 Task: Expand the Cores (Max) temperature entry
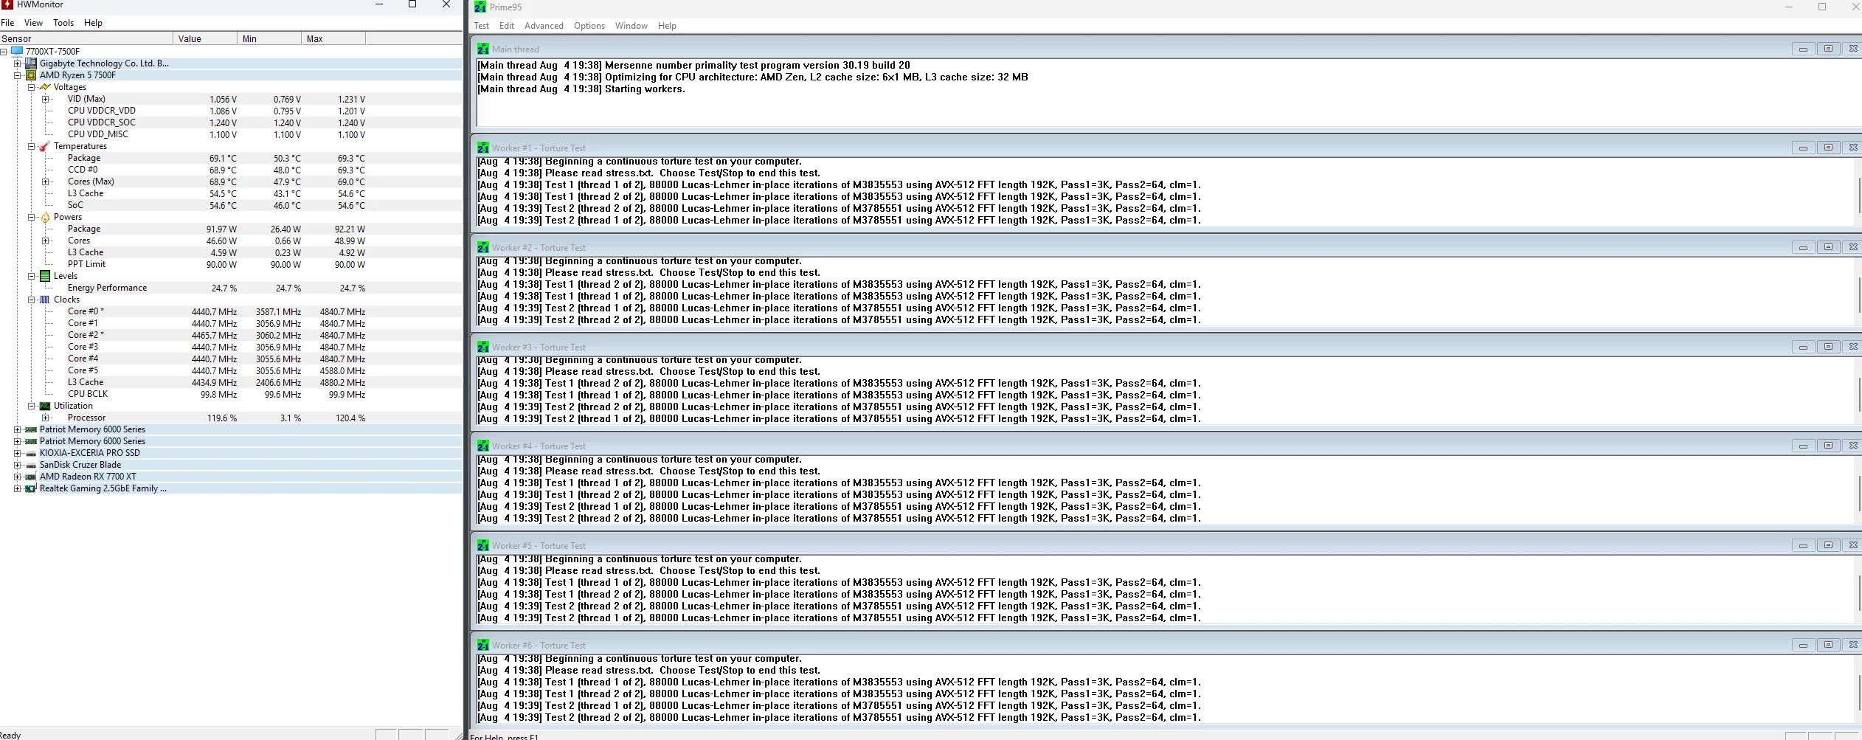point(46,181)
